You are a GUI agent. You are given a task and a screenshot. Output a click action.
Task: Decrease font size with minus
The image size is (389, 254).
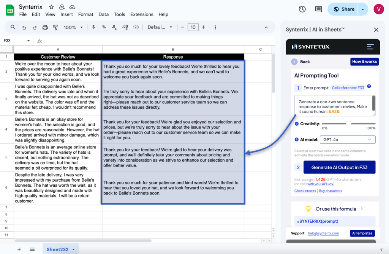pos(183,27)
